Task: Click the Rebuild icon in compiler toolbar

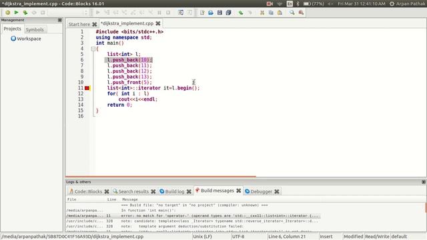Action: tap(34, 13)
